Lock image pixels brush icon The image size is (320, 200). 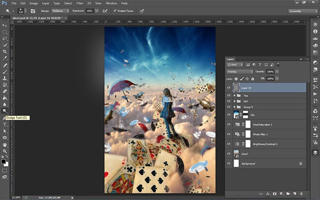click(242, 79)
